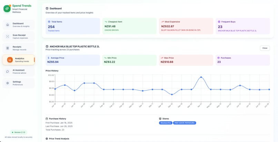
Task: Click the Min Price trend-down icon
Action: pyautogui.click(x=105, y=58)
